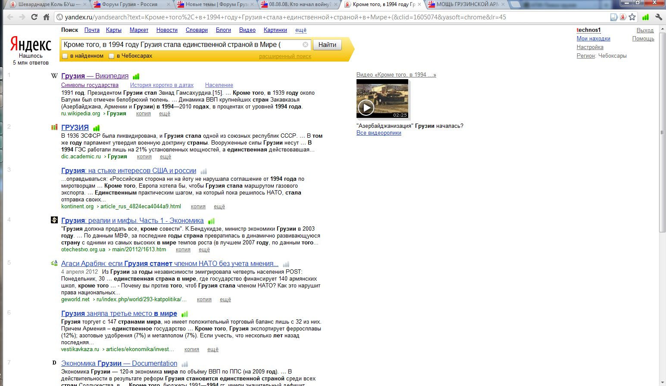Clear the search query with the X icon
666x386 pixels.
(305, 45)
